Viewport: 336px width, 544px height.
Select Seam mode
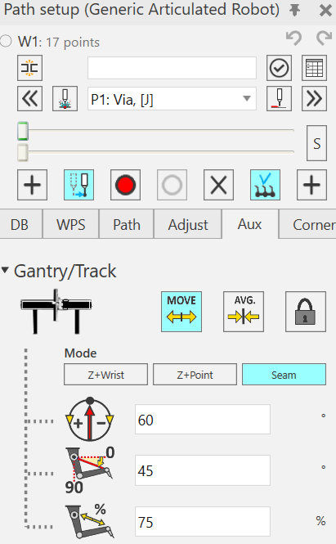(284, 375)
